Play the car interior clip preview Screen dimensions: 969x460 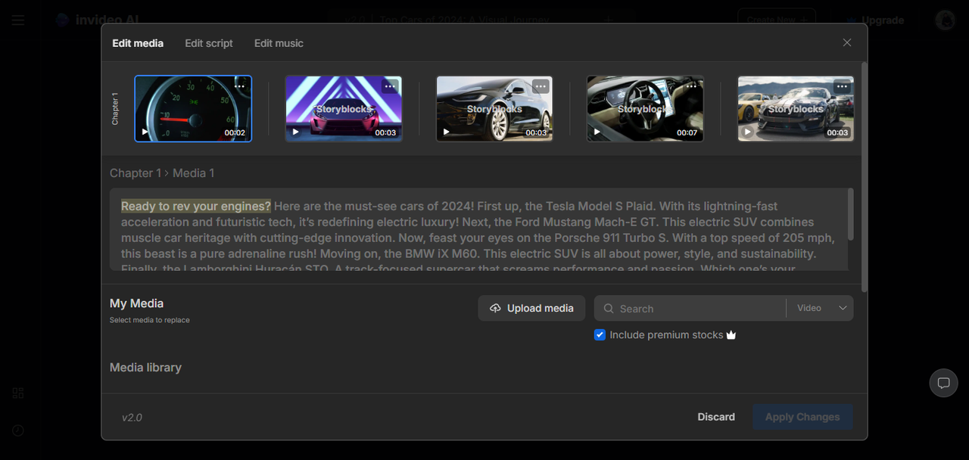597,132
